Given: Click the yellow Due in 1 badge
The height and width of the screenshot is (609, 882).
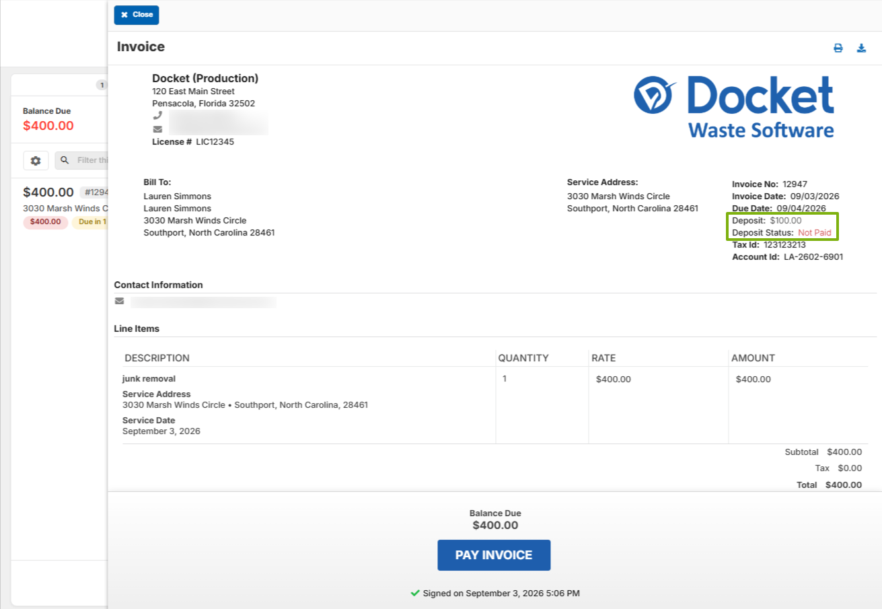Looking at the screenshot, I should tap(90, 222).
